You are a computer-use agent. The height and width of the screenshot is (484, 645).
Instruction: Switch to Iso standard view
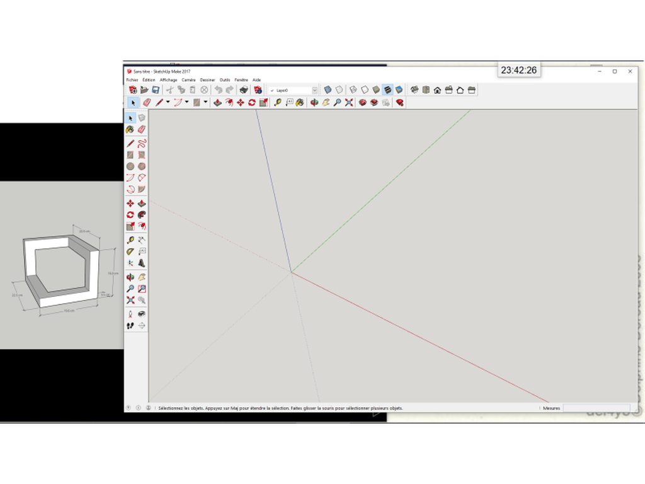pos(414,89)
